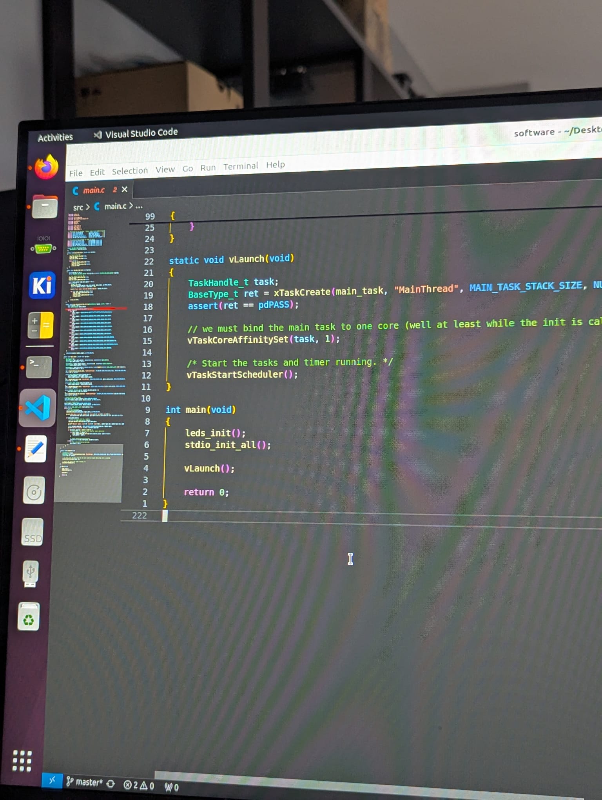
Task: Show errors and warnings count in status bar
Action: coord(139,785)
